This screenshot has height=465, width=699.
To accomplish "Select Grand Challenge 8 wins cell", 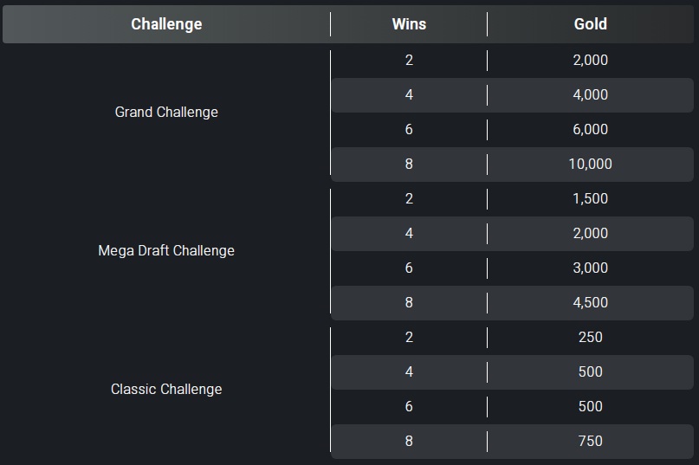I will point(409,164).
